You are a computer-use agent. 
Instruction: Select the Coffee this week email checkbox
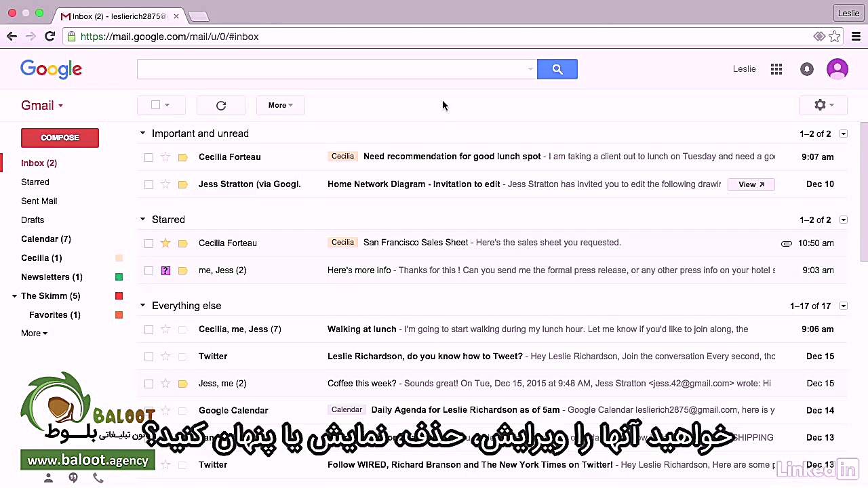click(149, 384)
